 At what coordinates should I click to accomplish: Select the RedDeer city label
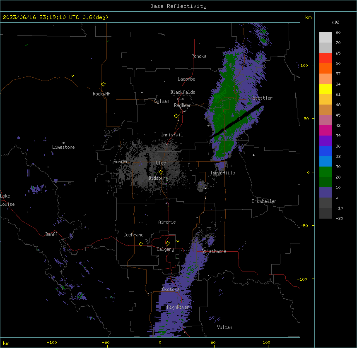click(182, 105)
